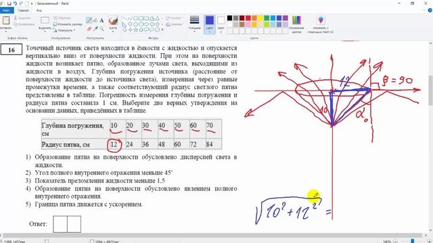
Task: Open the File (Файл) menu tab
Action: (6, 11)
